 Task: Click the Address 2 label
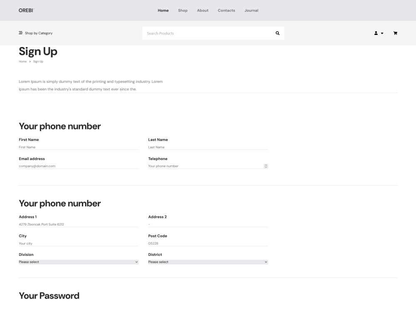pyautogui.click(x=157, y=217)
